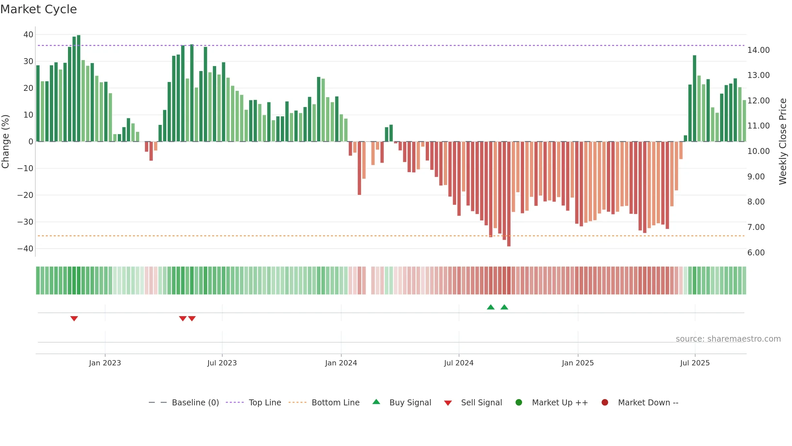
Task: Click the Change (%) axis title
Action: [5, 141]
